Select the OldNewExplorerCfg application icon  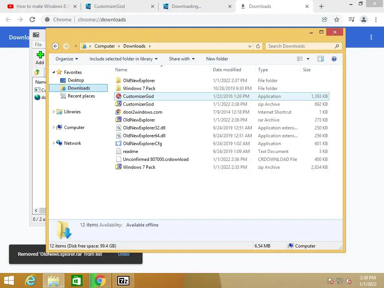[x=118, y=143]
